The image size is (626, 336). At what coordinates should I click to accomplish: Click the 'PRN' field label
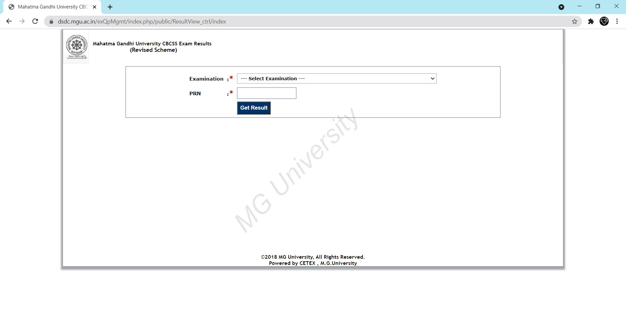click(195, 94)
